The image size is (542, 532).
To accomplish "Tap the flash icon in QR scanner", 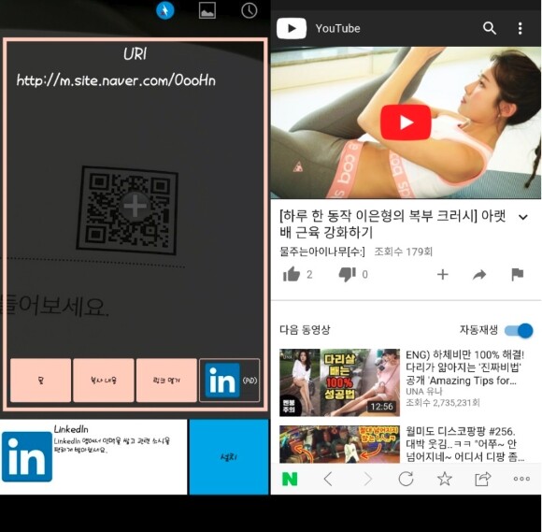I will tap(164, 10).
